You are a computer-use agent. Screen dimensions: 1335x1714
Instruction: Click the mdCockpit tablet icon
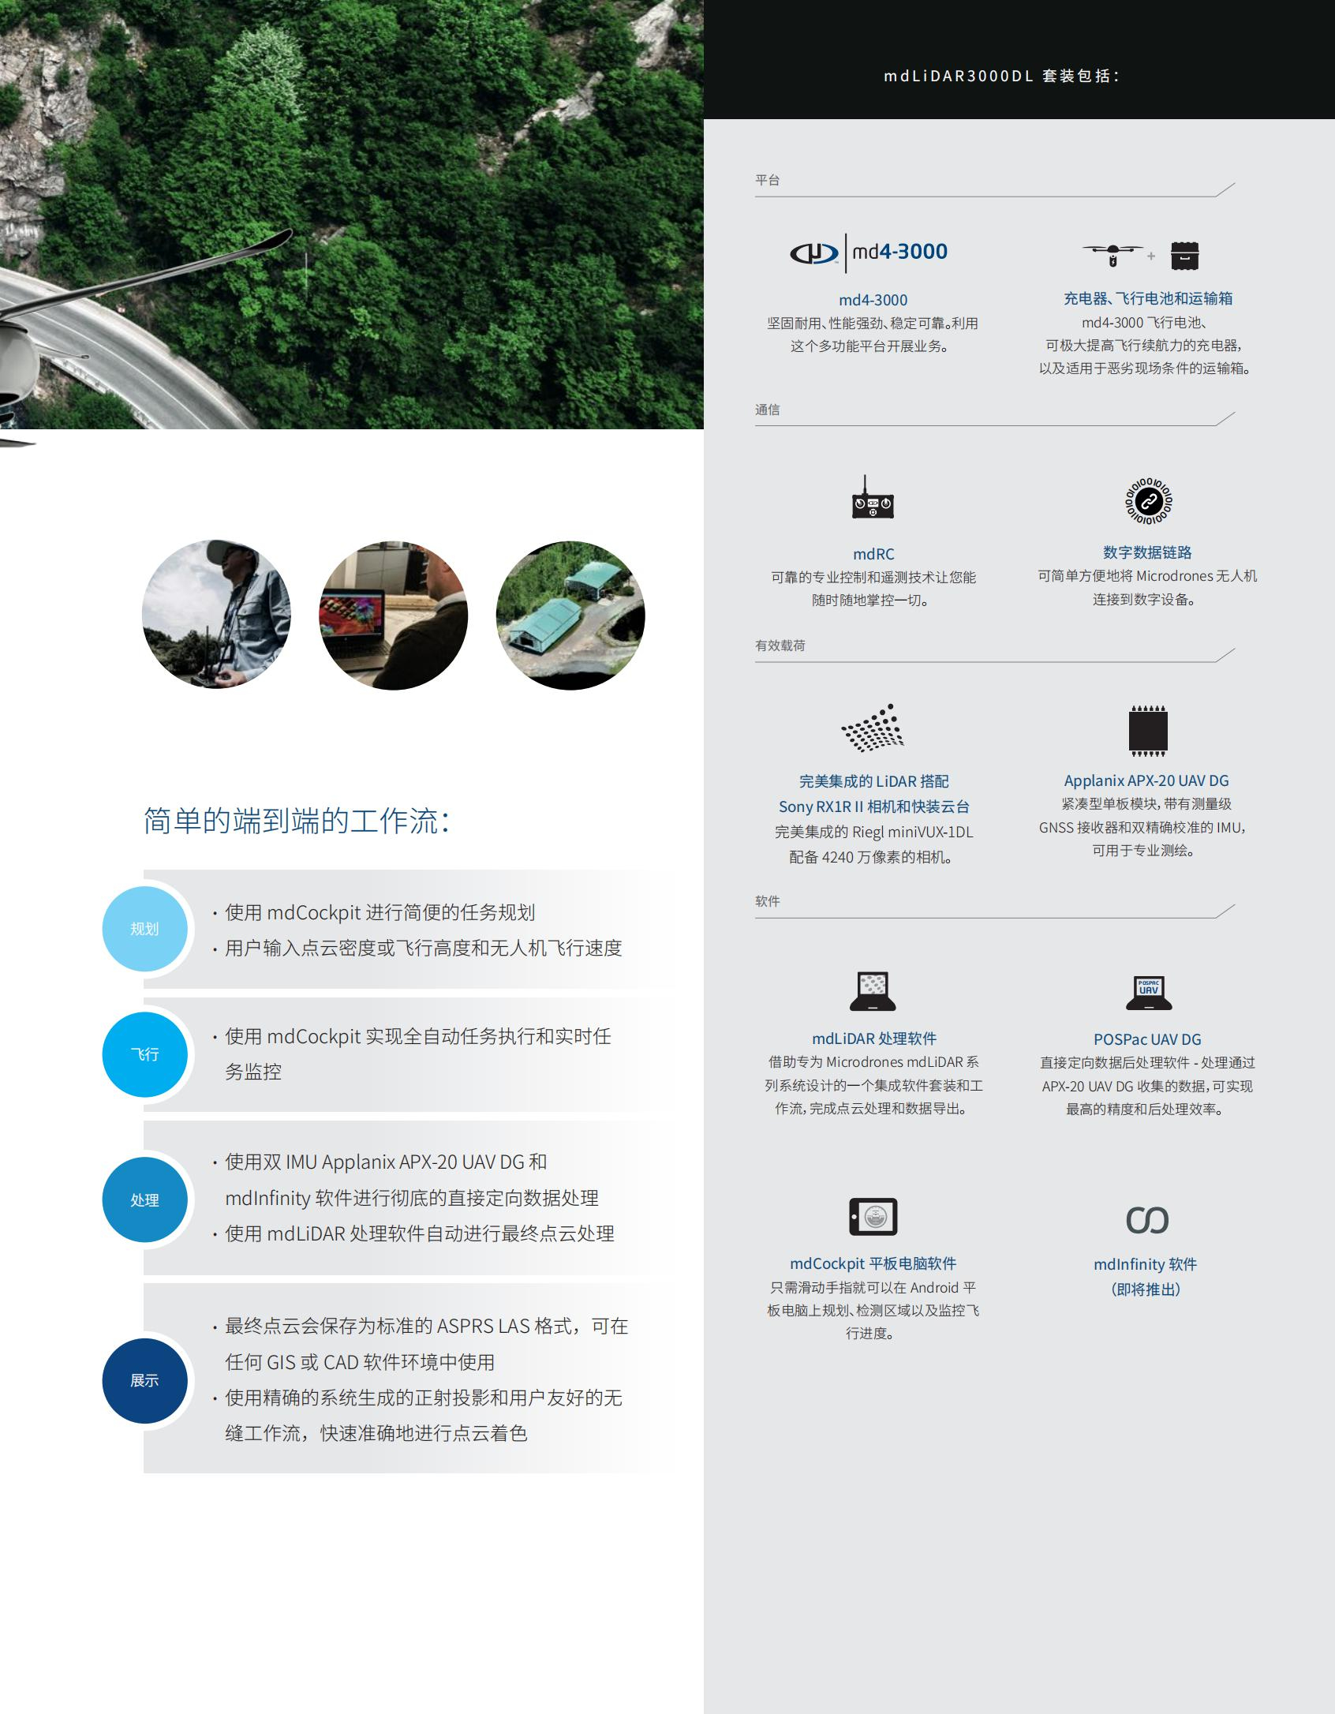(873, 1216)
